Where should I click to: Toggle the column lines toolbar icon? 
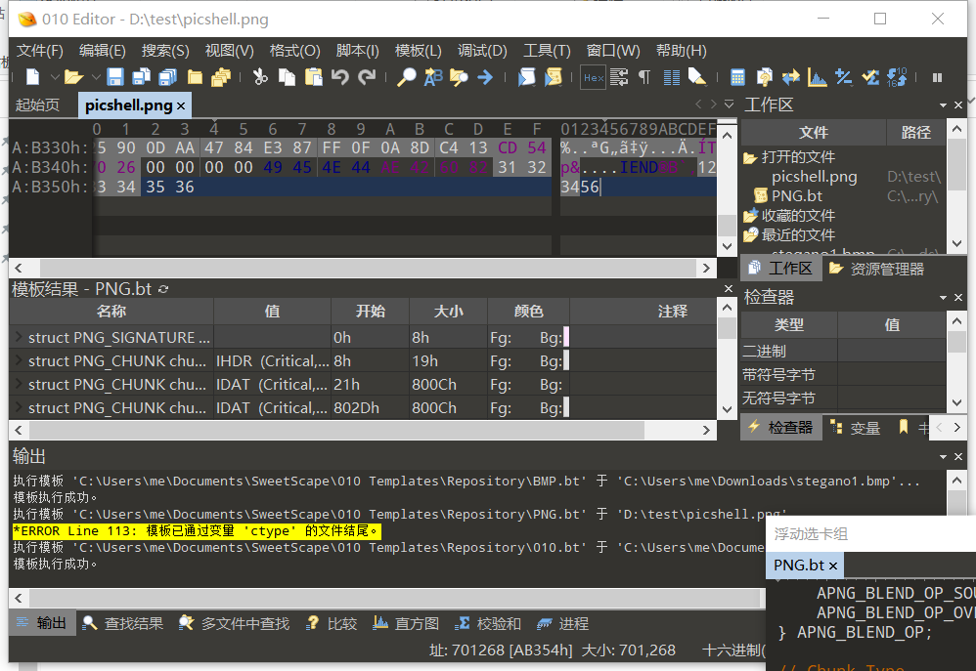pos(672,77)
